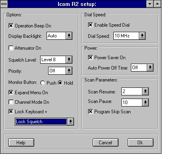This screenshot has height=159, width=187.
Task: Select the Push monitor button option
Action: (x=43, y=83)
